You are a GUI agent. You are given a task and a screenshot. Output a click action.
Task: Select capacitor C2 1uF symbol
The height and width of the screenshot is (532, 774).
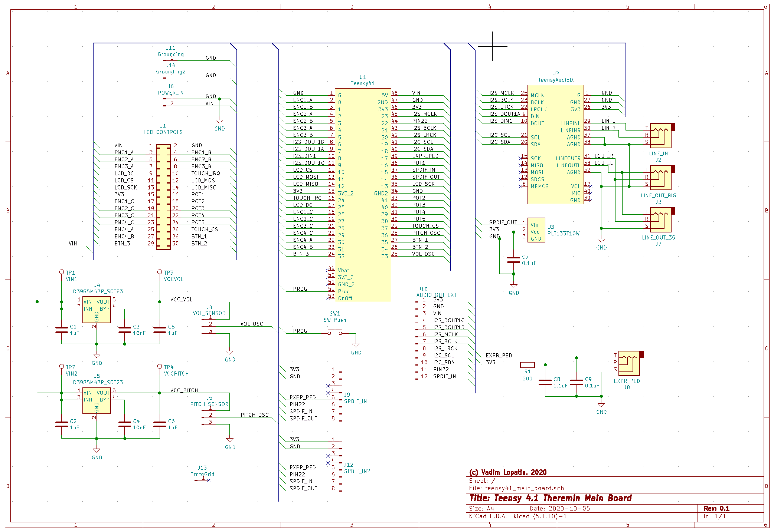62,424
